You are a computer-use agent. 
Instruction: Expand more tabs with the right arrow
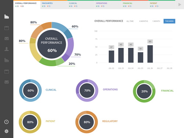click(180, 4)
